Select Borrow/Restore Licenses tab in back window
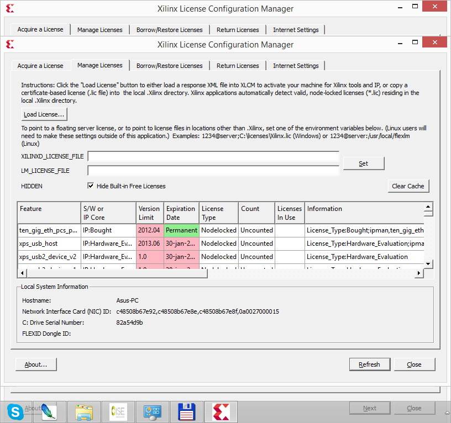The image size is (451, 423). 170,30
